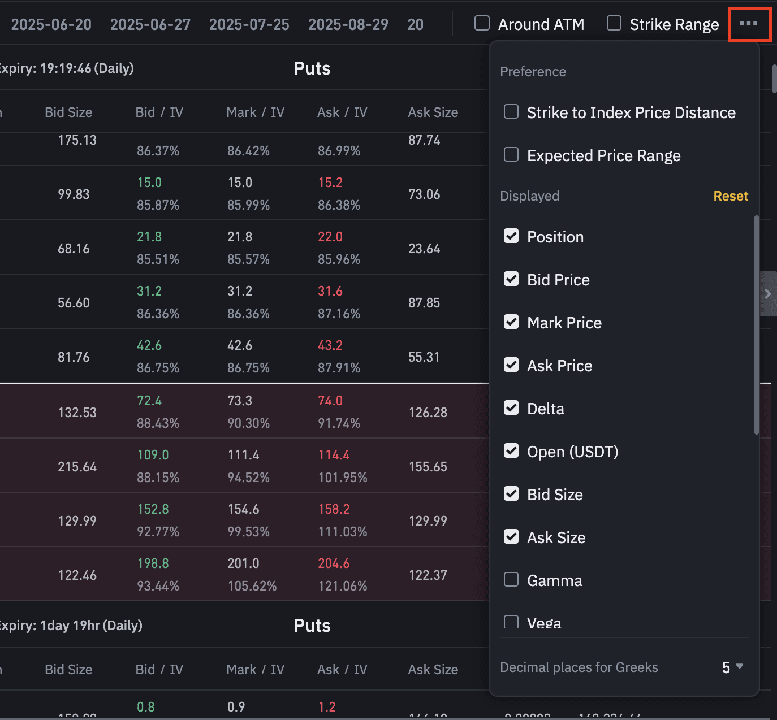Hide the Bid Price column
Screen dimensions: 777x720
pyautogui.click(x=511, y=279)
